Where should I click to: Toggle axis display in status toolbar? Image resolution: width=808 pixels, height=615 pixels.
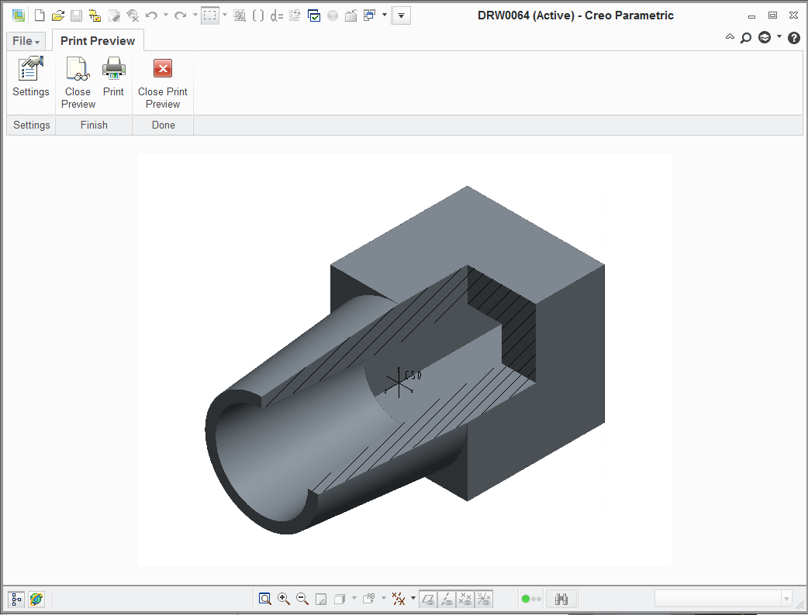(447, 599)
